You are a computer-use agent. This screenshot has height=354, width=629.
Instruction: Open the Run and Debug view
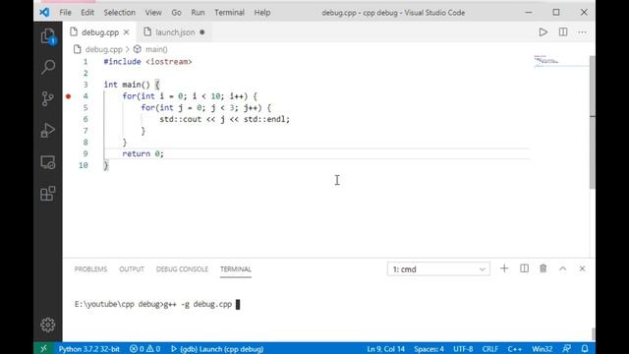(x=48, y=131)
